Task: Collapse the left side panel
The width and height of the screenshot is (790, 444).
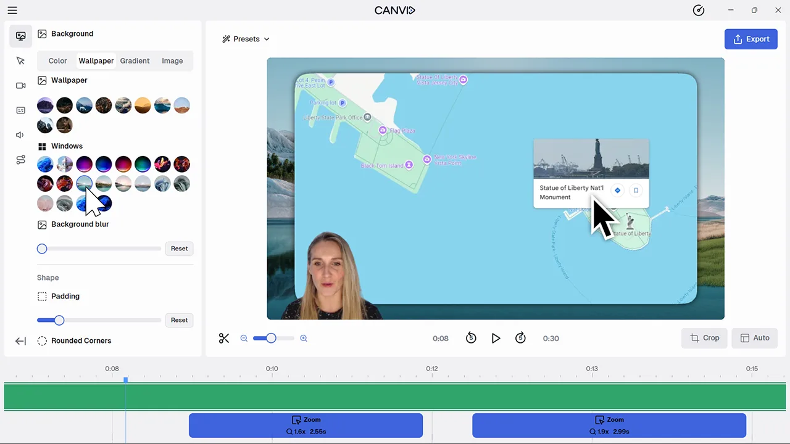Action: pos(20,341)
